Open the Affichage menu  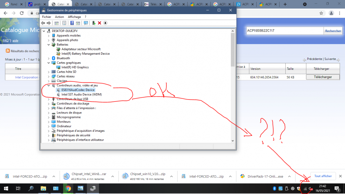point(75,17)
